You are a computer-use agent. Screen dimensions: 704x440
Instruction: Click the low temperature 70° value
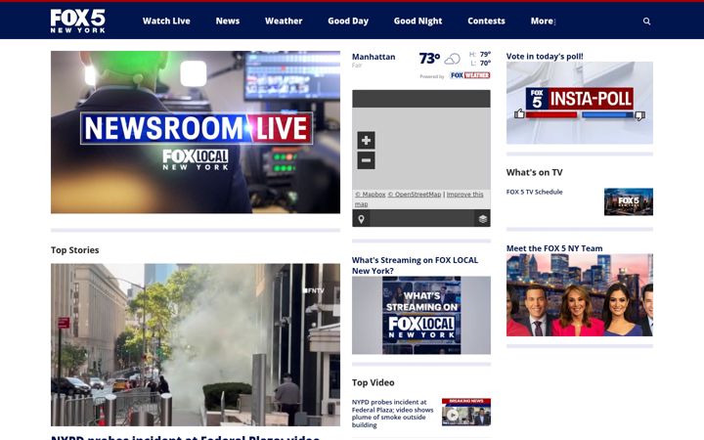[485, 64]
